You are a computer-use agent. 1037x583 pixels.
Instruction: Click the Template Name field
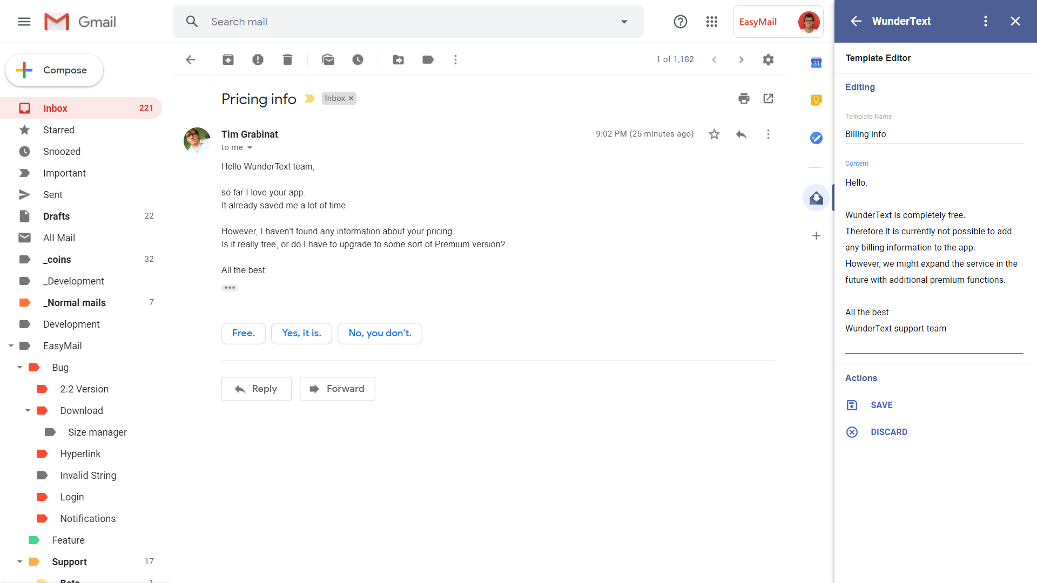point(934,134)
